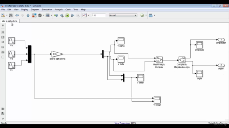Viewport: 229px width, 128px height.
Task: Click the Zoom sidebar icon
Action: (3, 32)
